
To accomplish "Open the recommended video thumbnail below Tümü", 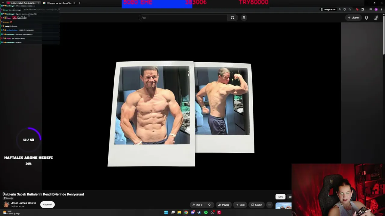I will pyautogui.click(x=283, y=206).
